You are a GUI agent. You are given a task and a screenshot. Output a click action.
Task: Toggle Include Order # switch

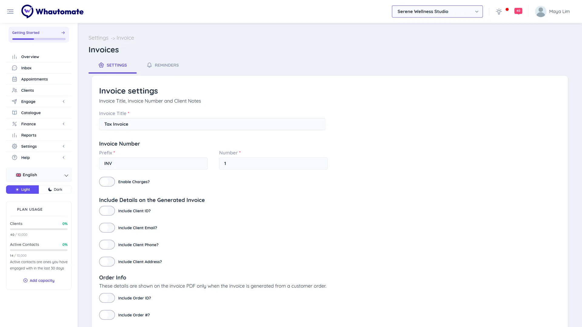click(107, 315)
